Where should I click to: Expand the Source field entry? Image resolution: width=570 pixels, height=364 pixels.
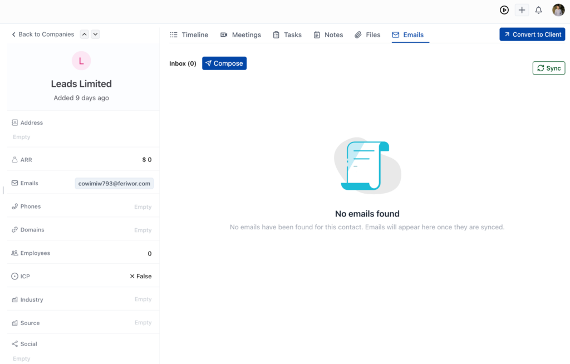[142, 322]
